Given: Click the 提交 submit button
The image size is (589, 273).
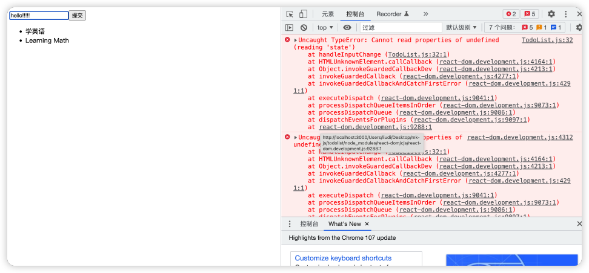Looking at the screenshot, I should click(78, 15).
